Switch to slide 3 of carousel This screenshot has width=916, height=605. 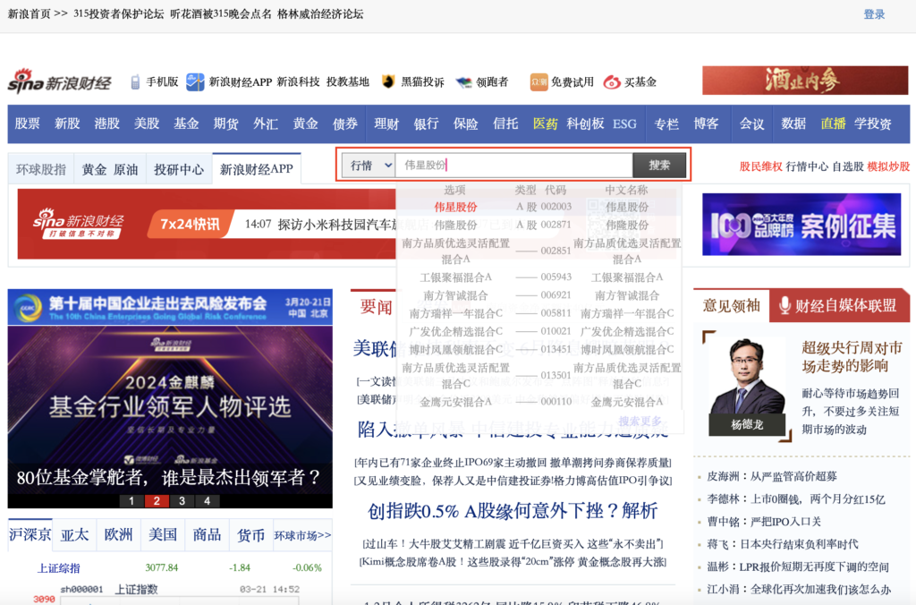pos(182,501)
